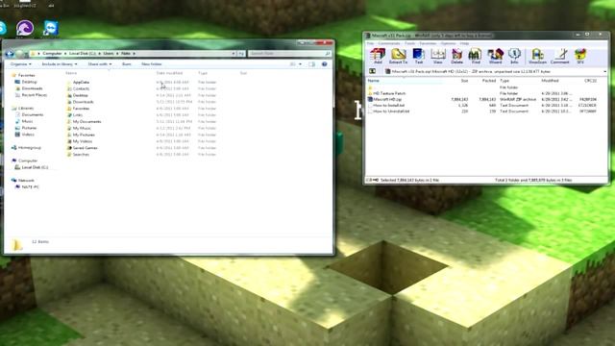Image resolution: width=615 pixels, height=346 pixels.
Task: Open the Commands menu in WinRAR
Action: click(x=389, y=43)
